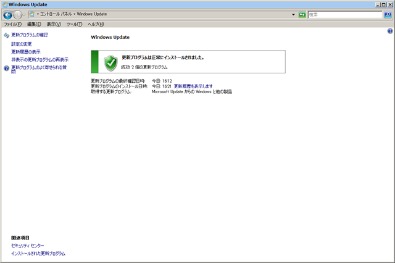Click the last check time 今日: 16:12
The height and width of the screenshot is (263, 395).
click(162, 81)
